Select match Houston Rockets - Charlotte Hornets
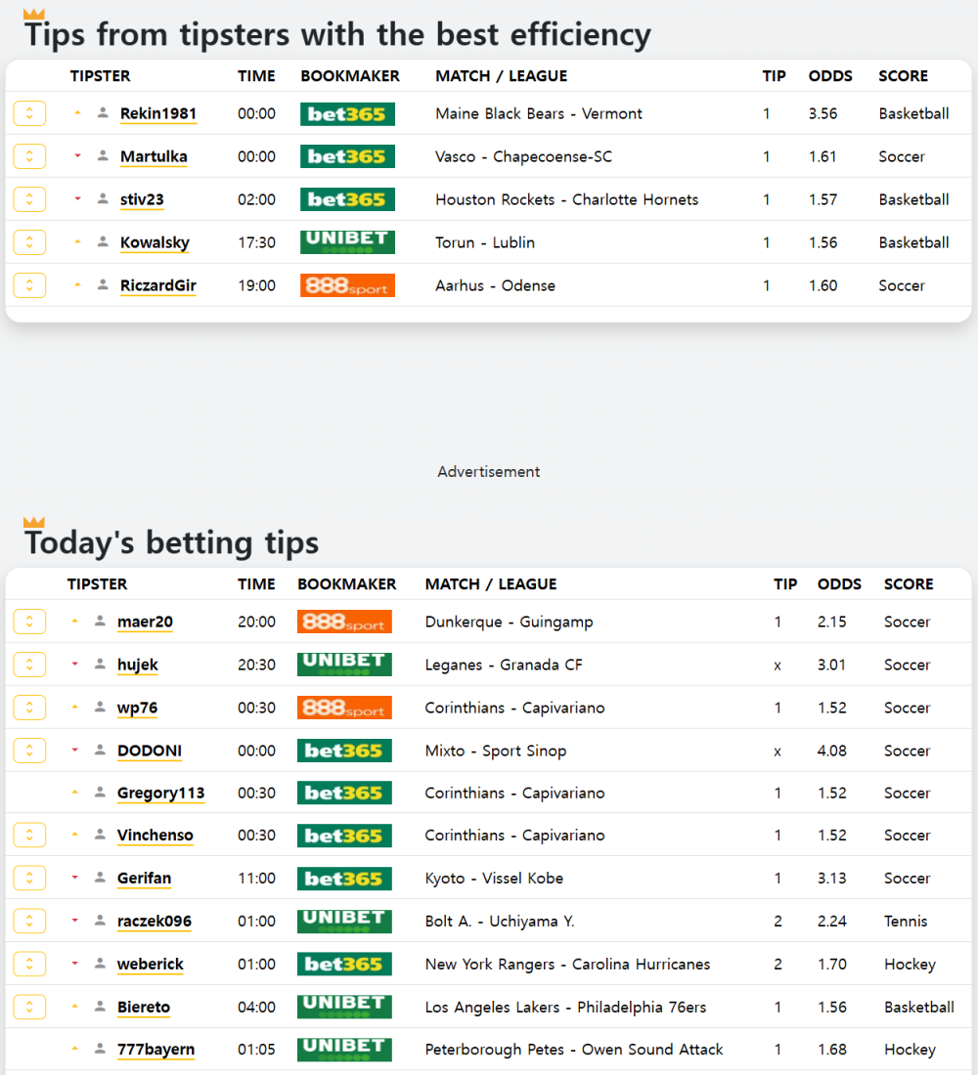 coord(567,199)
